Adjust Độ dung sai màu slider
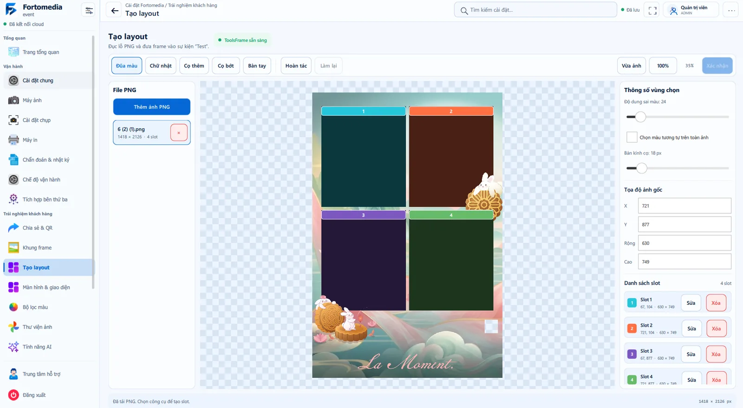The height and width of the screenshot is (408, 743). (x=678, y=117)
